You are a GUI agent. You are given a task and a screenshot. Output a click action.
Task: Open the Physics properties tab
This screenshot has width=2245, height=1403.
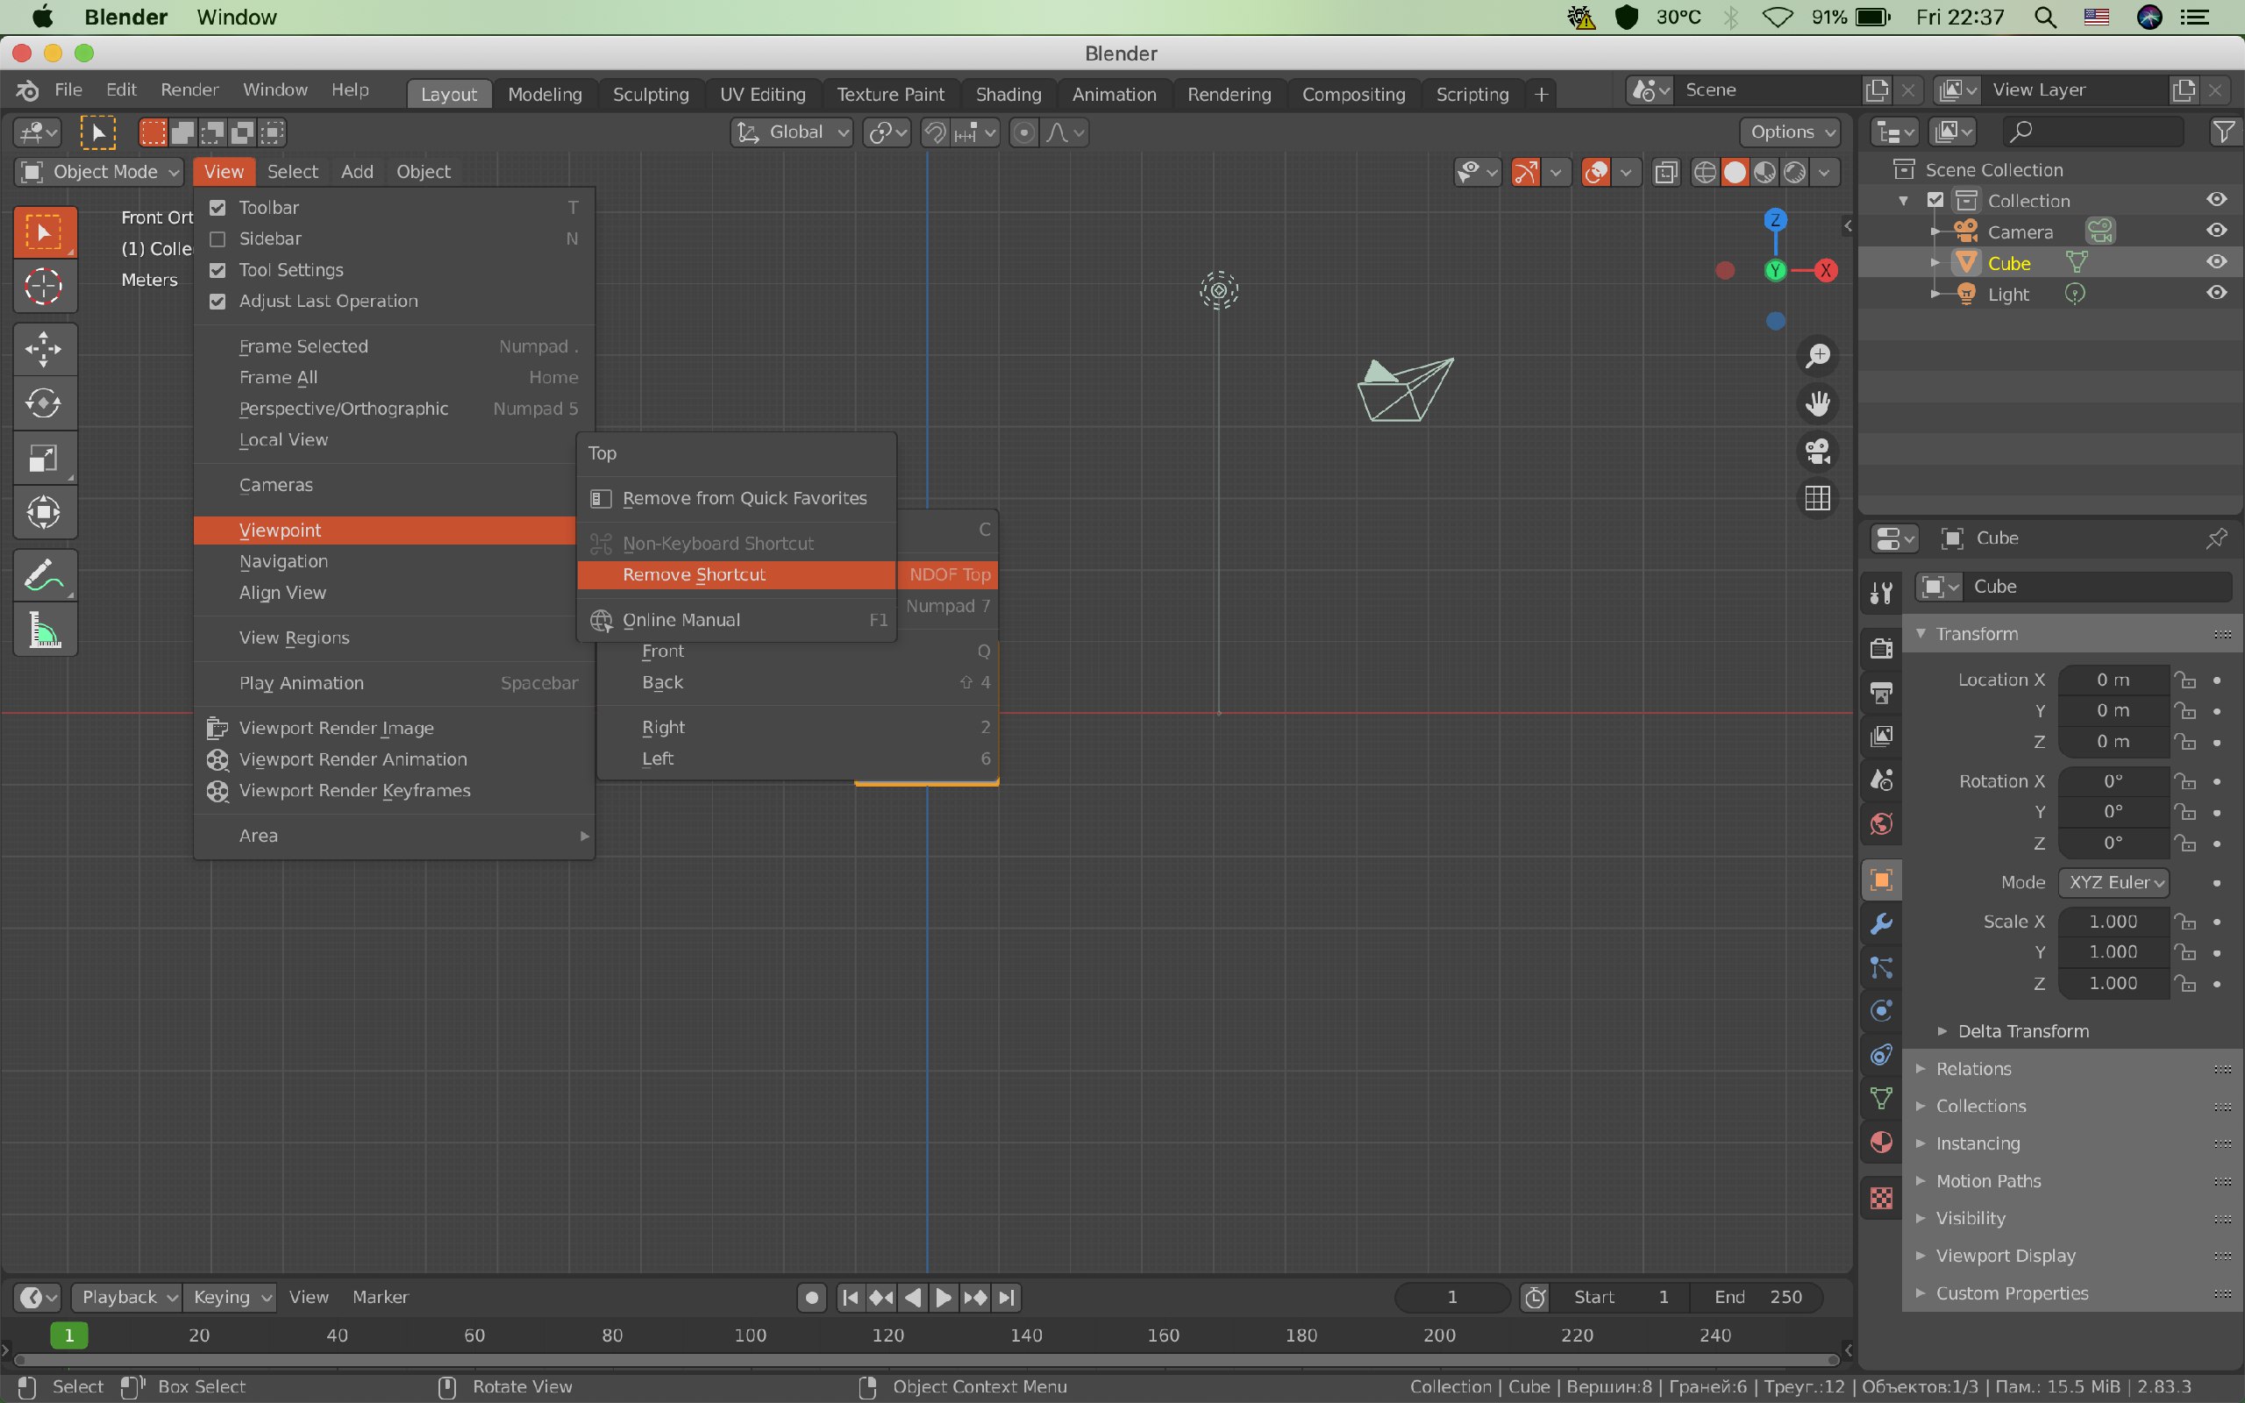(1880, 1010)
